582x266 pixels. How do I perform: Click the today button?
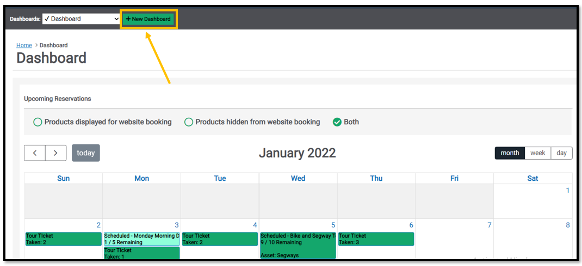point(86,153)
